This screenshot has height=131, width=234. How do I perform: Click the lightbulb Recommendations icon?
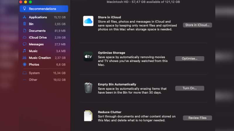(25, 8)
